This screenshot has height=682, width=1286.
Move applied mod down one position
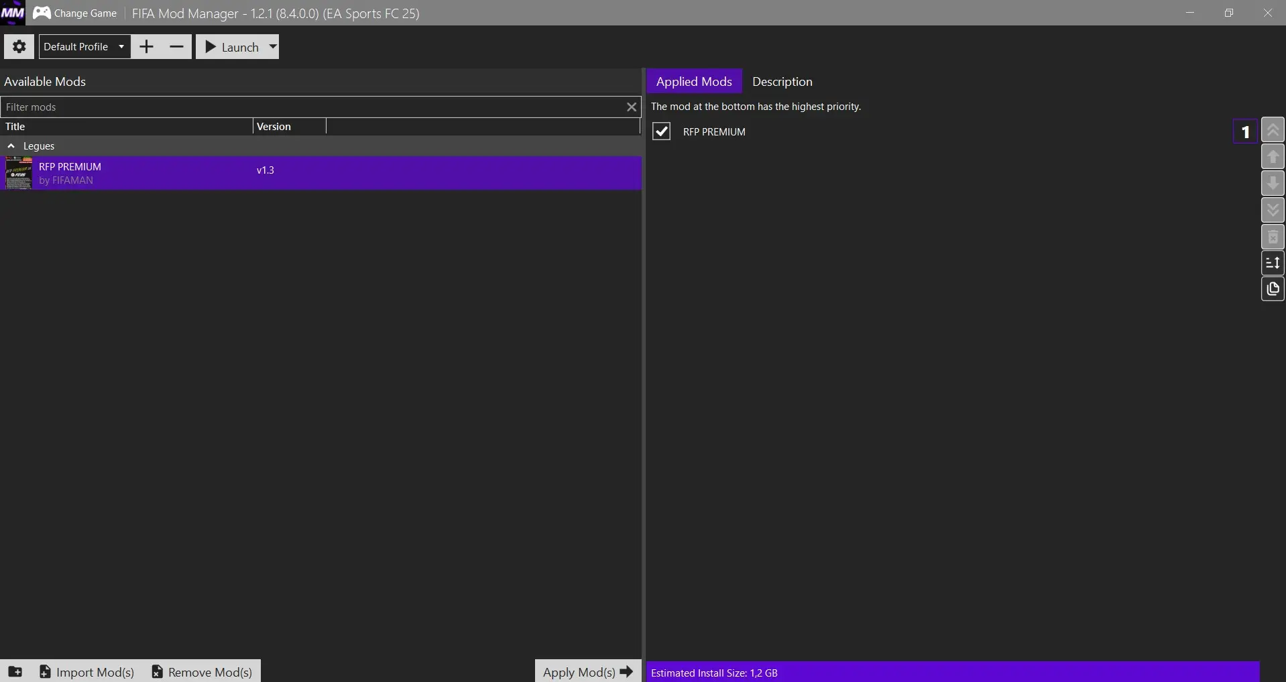(x=1273, y=183)
